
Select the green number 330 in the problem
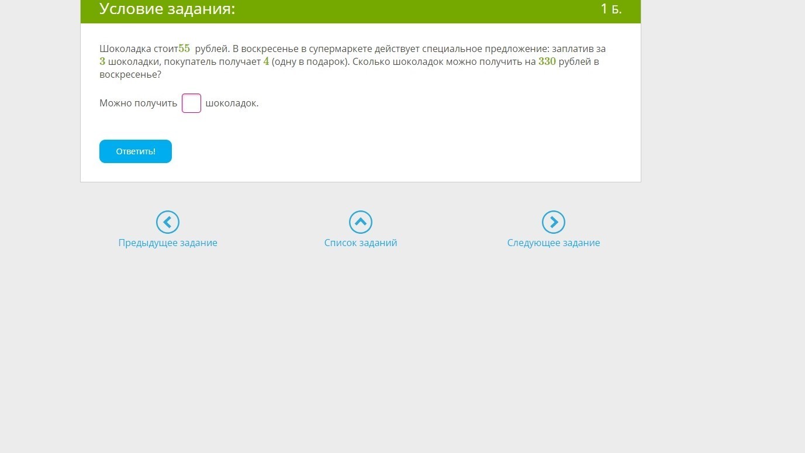547,61
